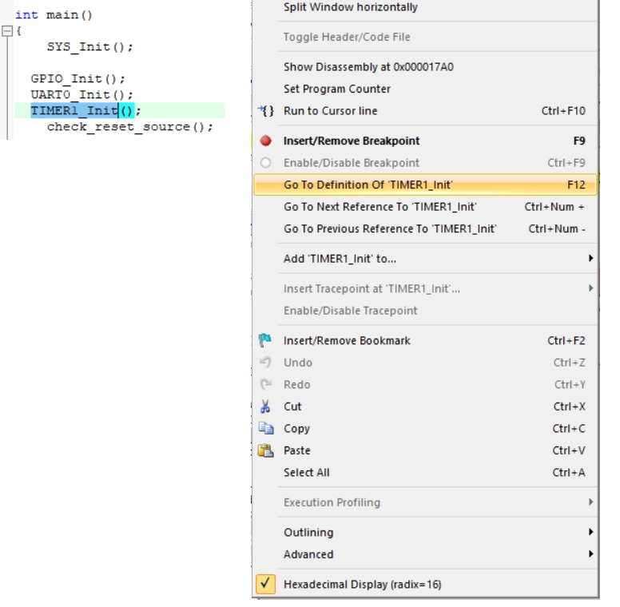This screenshot has height=607, width=620.
Task: Click the SYS_Init() call in code
Action: click(89, 46)
